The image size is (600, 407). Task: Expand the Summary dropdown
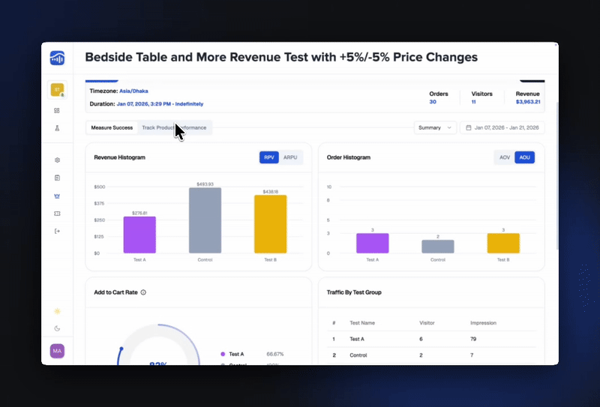pyautogui.click(x=435, y=127)
